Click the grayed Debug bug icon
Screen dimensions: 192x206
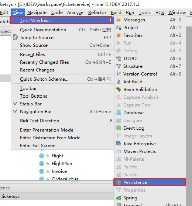(x=119, y=51)
